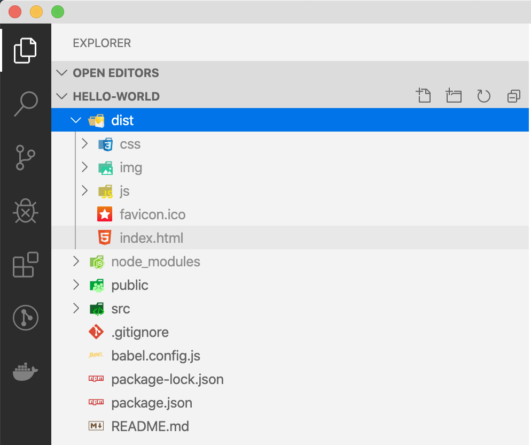Screen dimensions: 531x445
Task: Collapse the dist folder
Action: [x=76, y=120]
